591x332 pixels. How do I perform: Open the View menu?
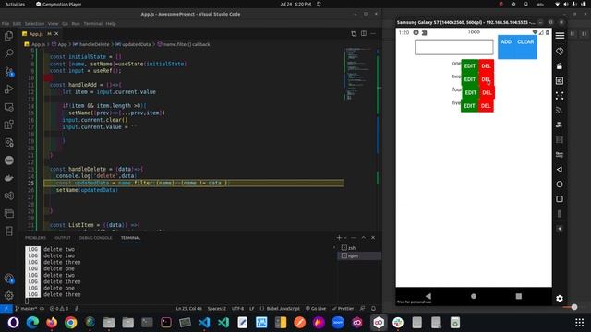[x=53, y=24]
